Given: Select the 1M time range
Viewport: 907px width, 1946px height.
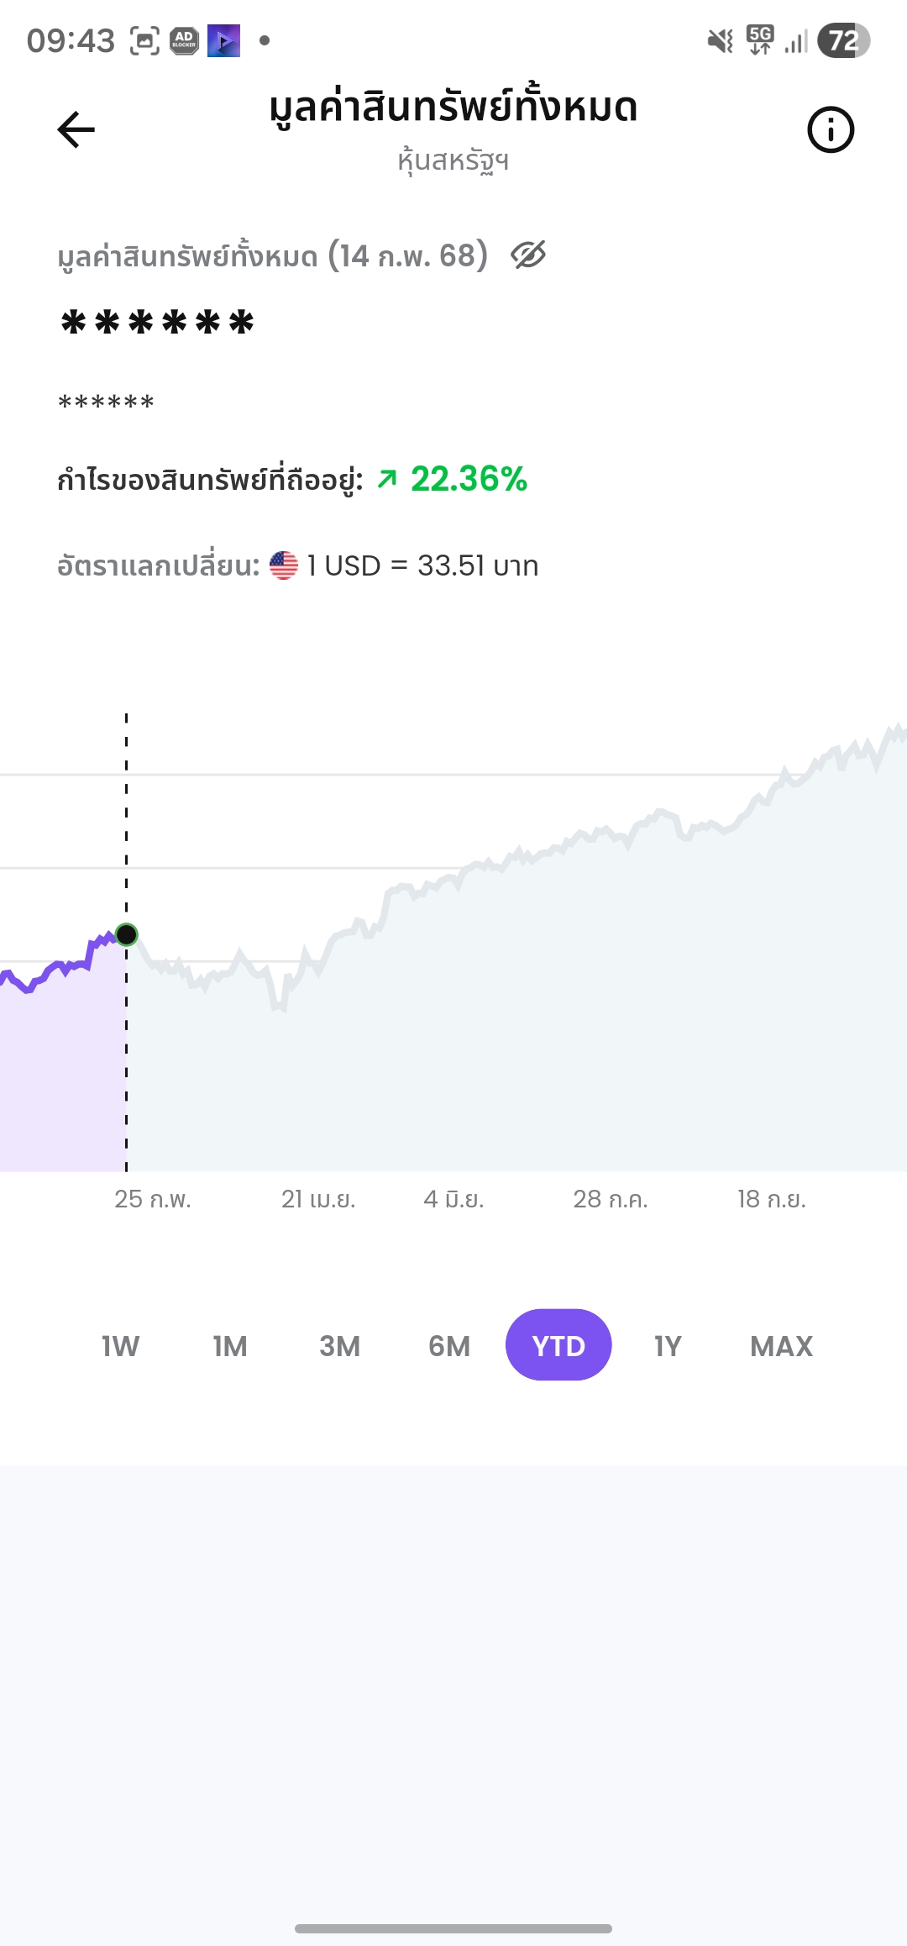Looking at the screenshot, I should coord(230,1346).
